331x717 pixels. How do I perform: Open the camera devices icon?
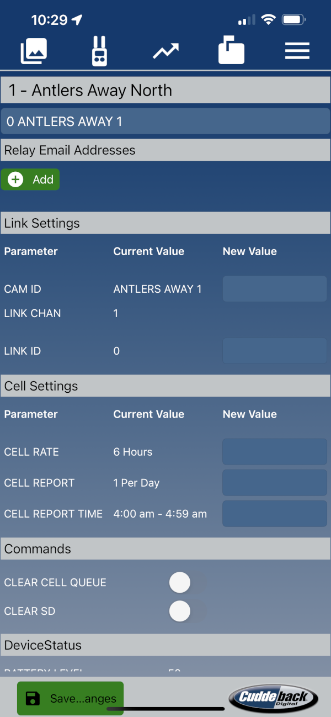coord(99,51)
